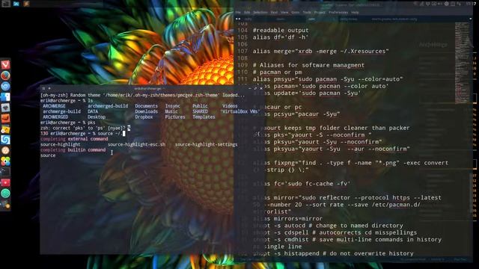Screen dimensions: 479x269
Task: Open the Help menu in the editor
Action: pyautogui.click(x=355, y=13)
